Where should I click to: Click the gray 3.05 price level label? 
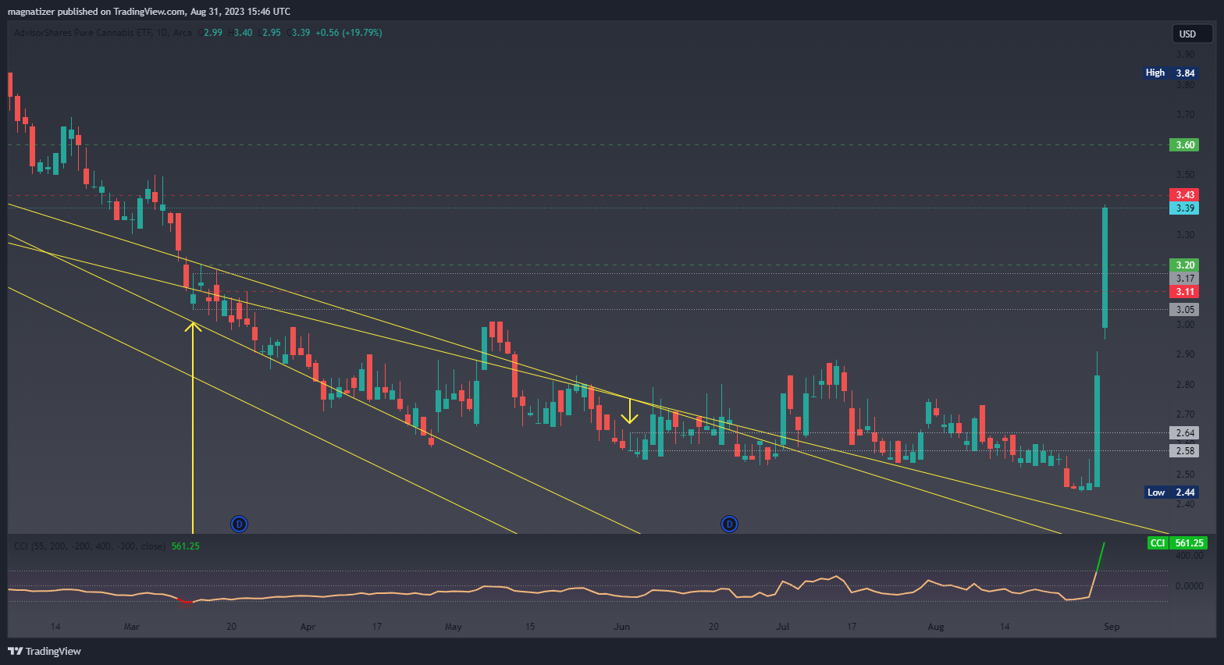[x=1185, y=310]
